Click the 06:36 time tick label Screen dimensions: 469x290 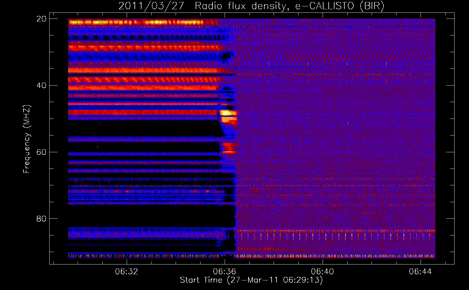click(225, 271)
